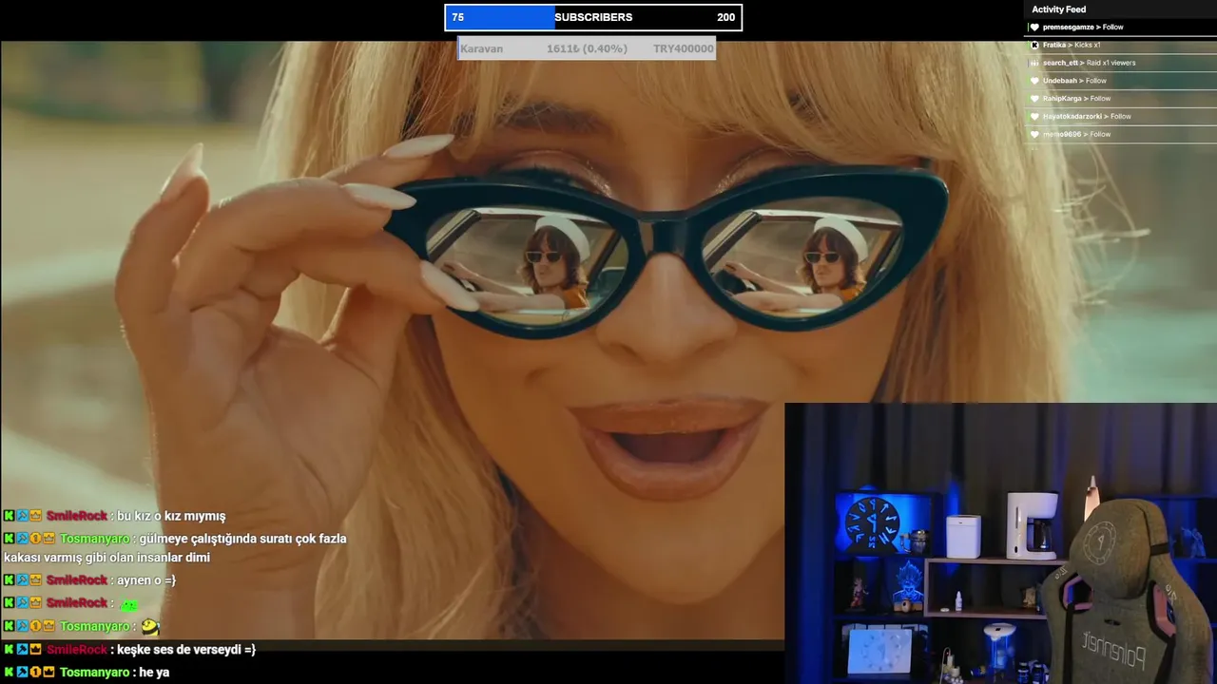Click 'TRY400000' goal amount text

click(683, 48)
